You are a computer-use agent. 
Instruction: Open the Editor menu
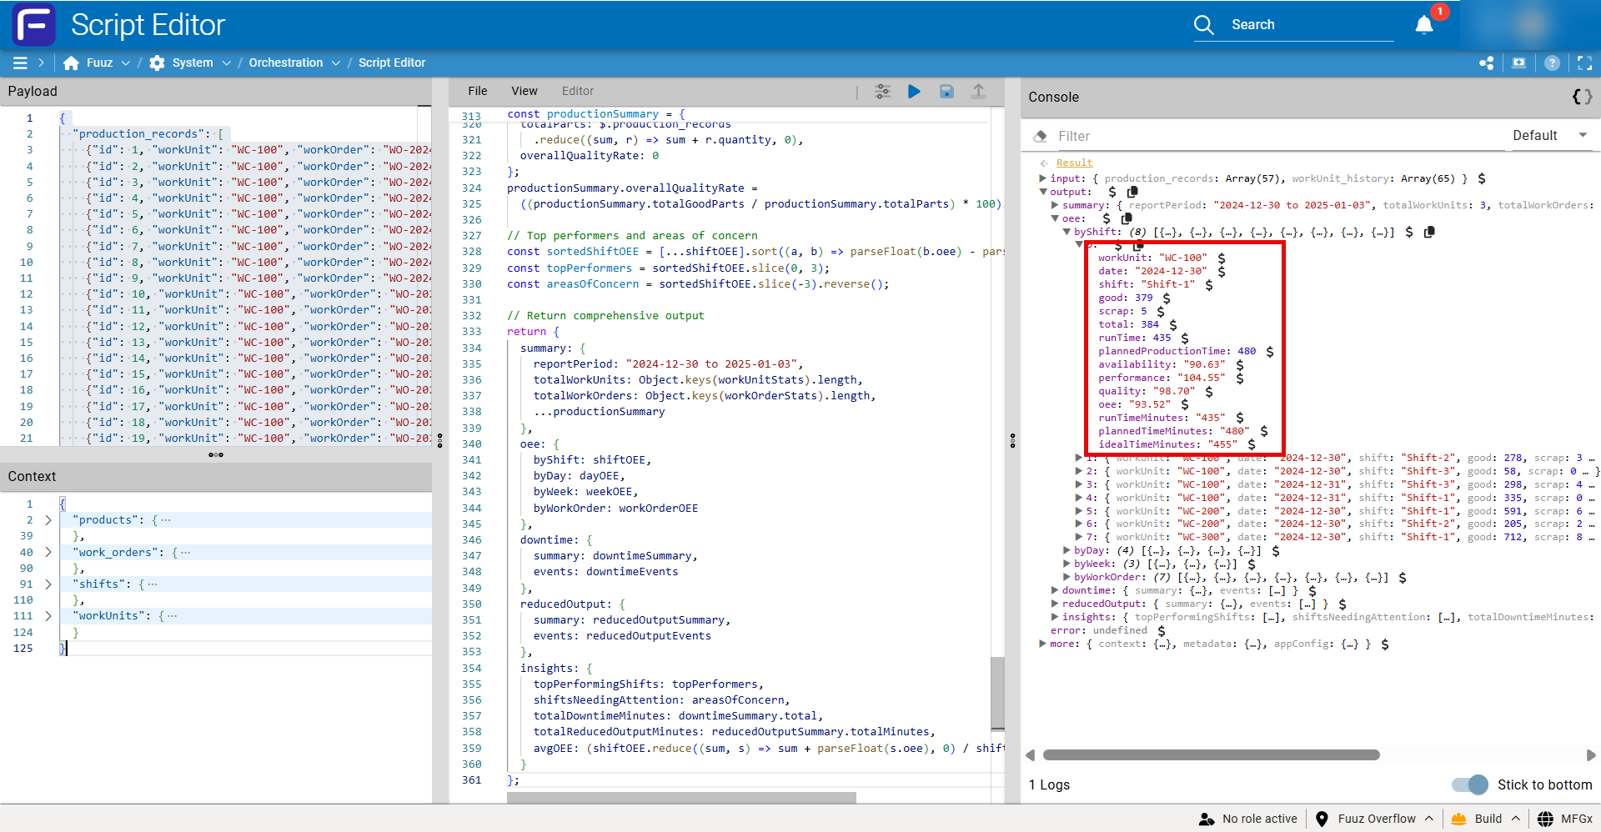tap(578, 91)
